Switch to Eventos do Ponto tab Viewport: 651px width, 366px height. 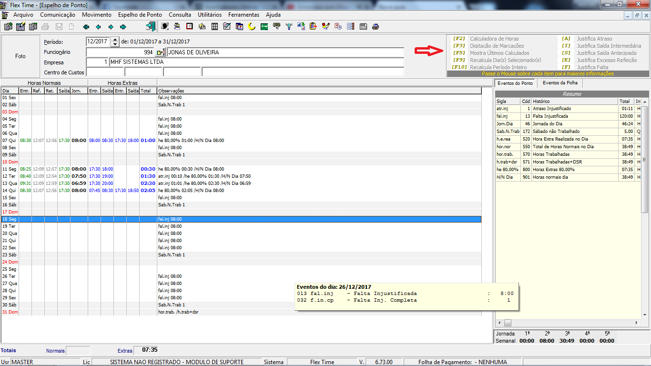515,83
